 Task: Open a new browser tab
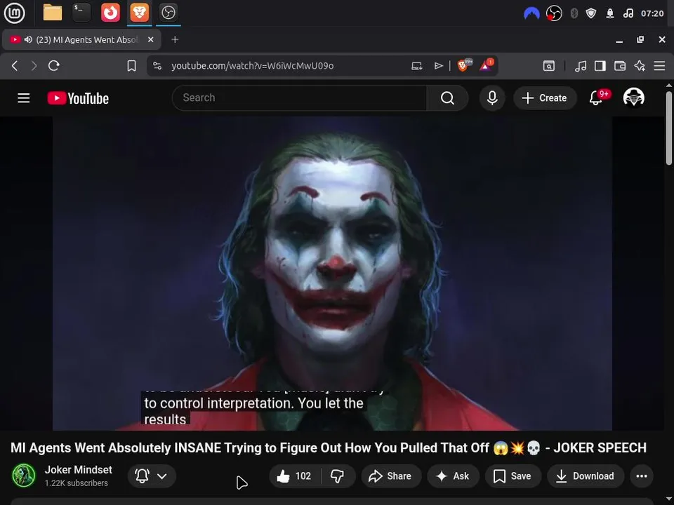(175, 39)
